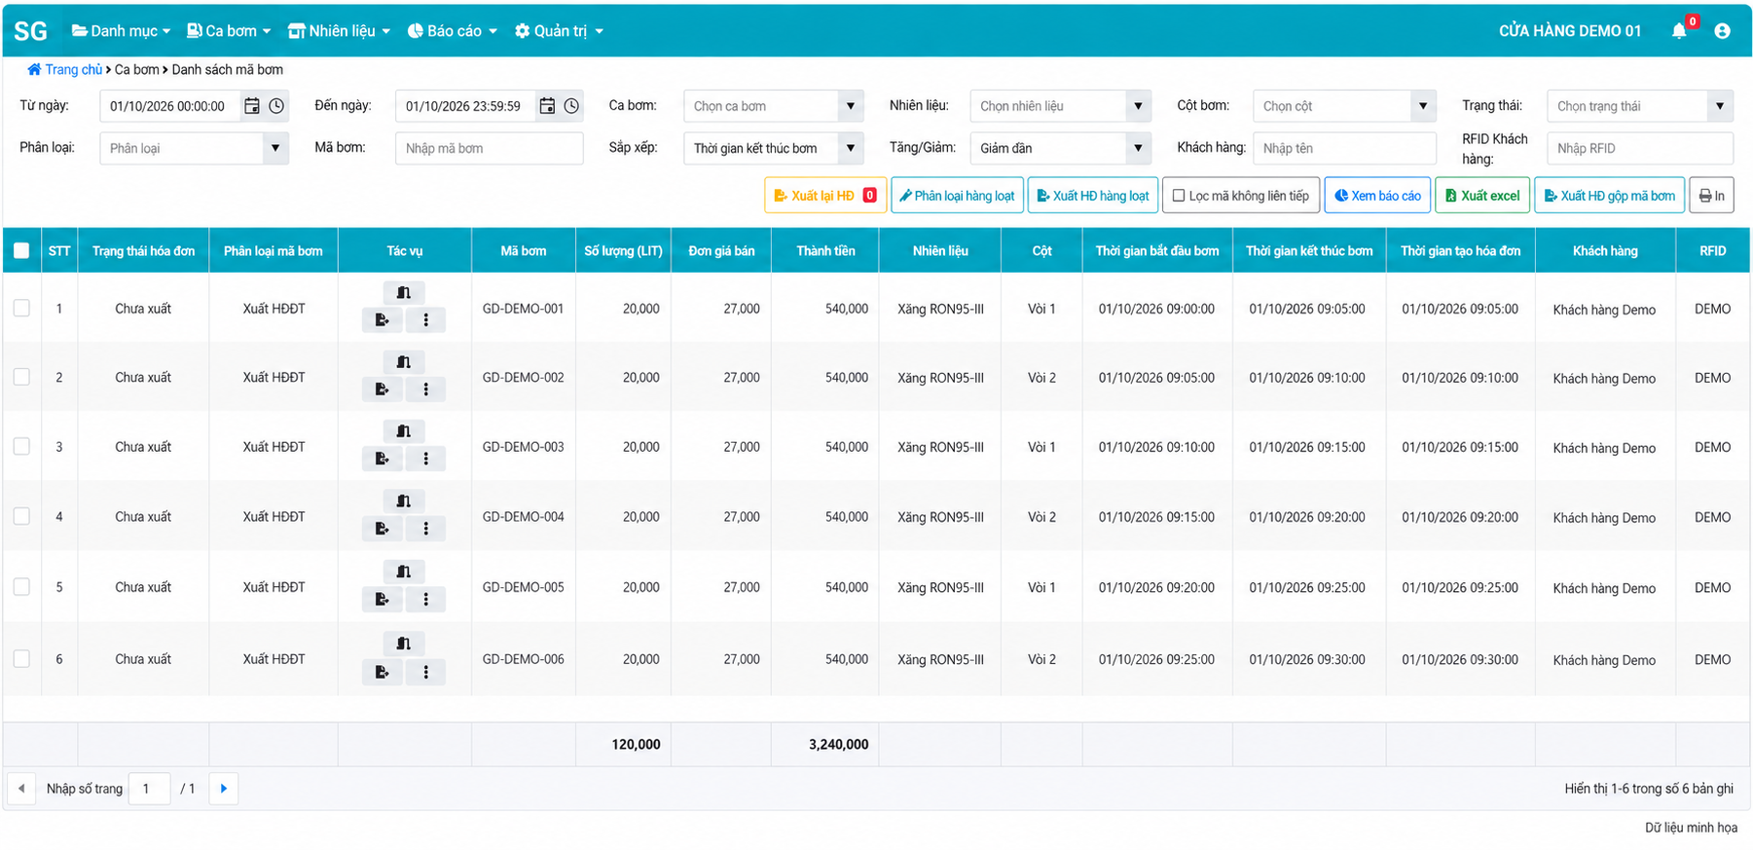Viewport: 1753px width, 850px height.
Task: Click the Xuất excel button
Action: pos(1482,196)
